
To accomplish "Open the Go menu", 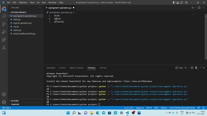I will click(38, 3).
